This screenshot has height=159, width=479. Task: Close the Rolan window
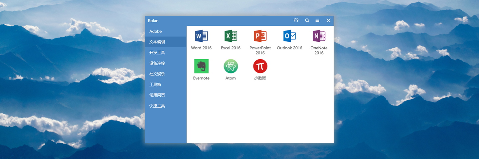click(x=328, y=21)
